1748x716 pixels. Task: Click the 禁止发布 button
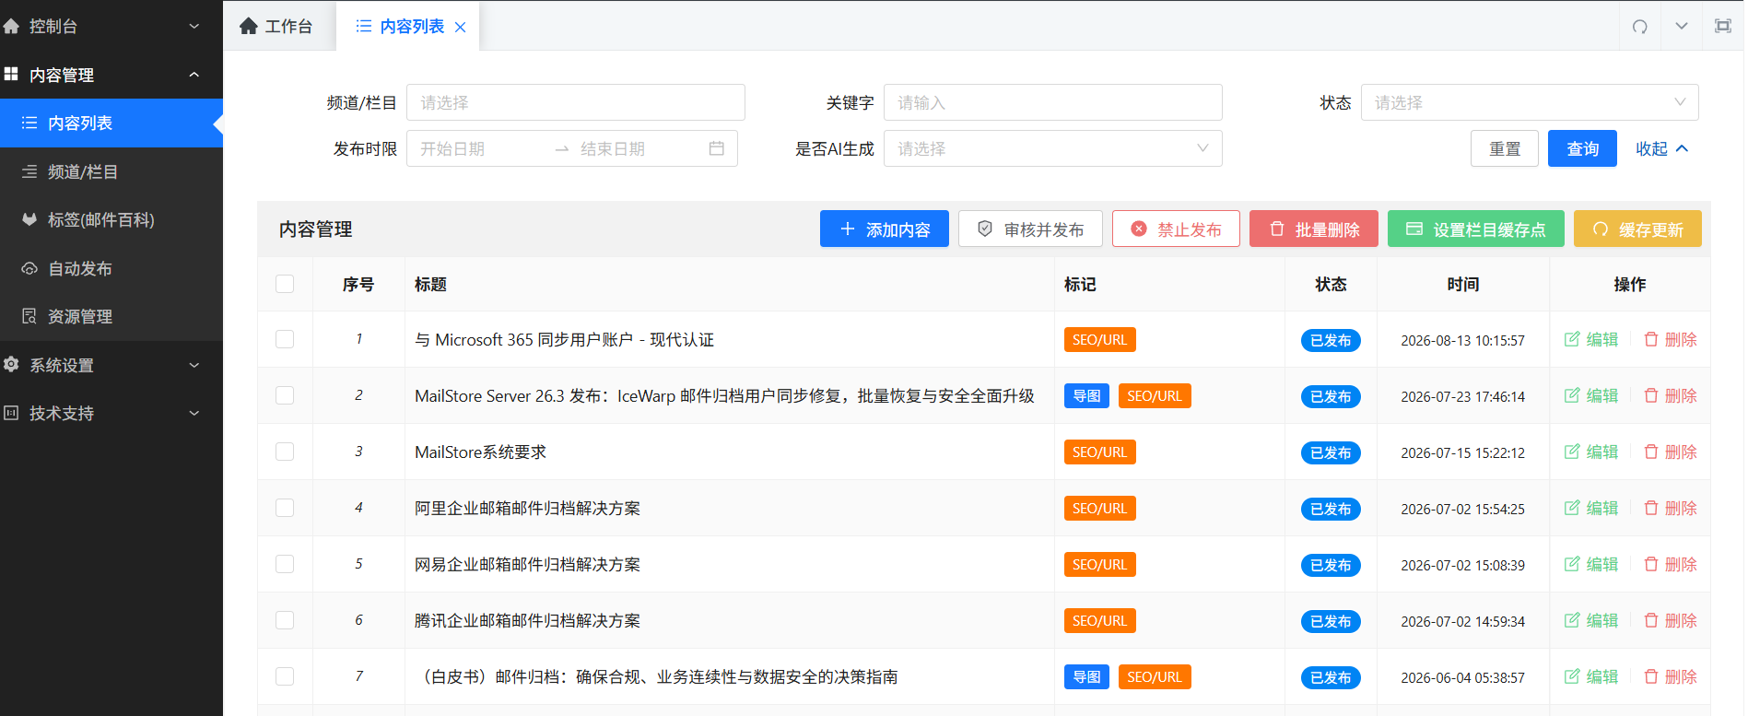point(1176,229)
